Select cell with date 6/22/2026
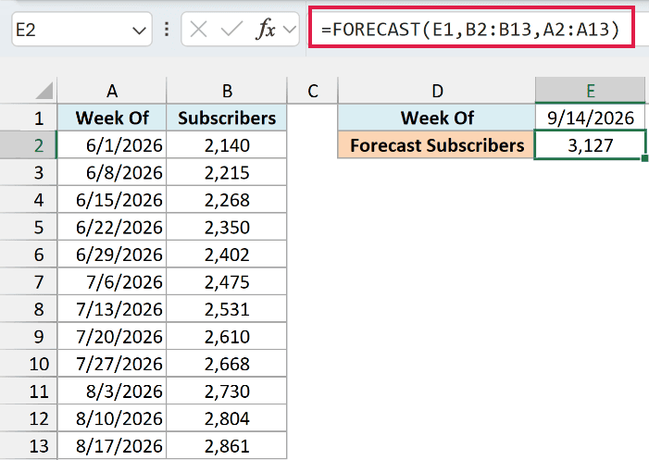This screenshot has height=460, width=649. [112, 227]
